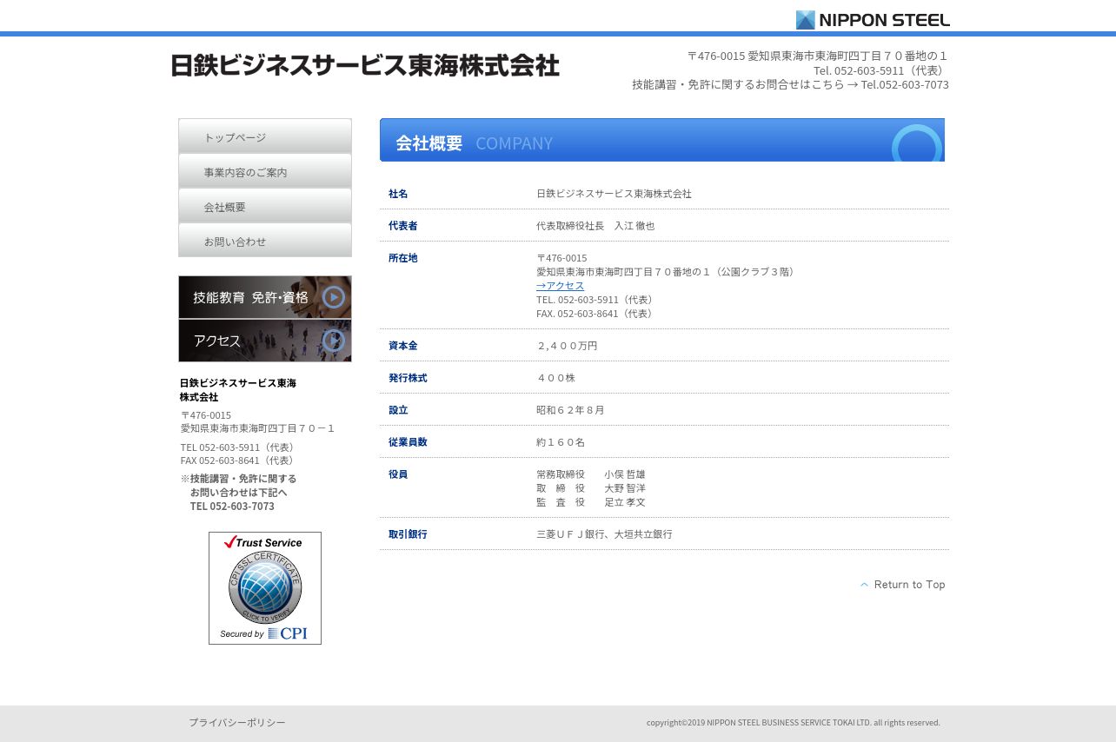Click the Return to Top link
This screenshot has height=742, width=1116.
tap(902, 585)
